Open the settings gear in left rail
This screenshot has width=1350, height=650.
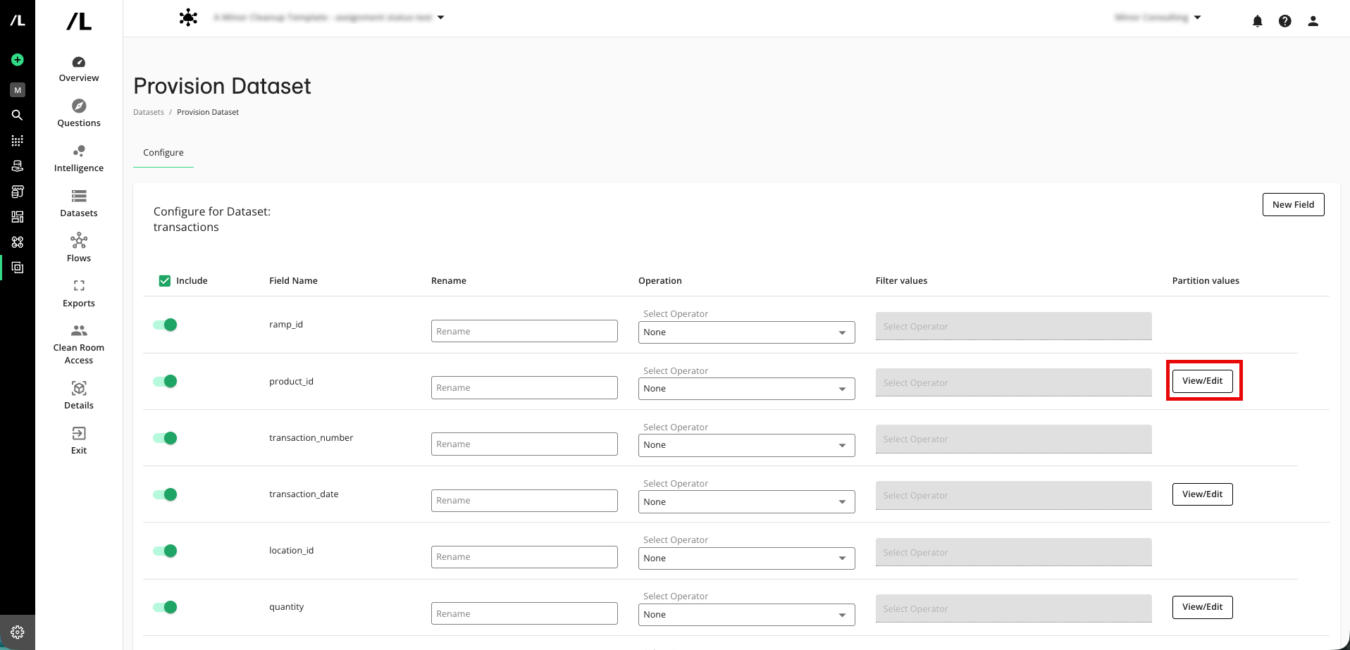coord(18,632)
